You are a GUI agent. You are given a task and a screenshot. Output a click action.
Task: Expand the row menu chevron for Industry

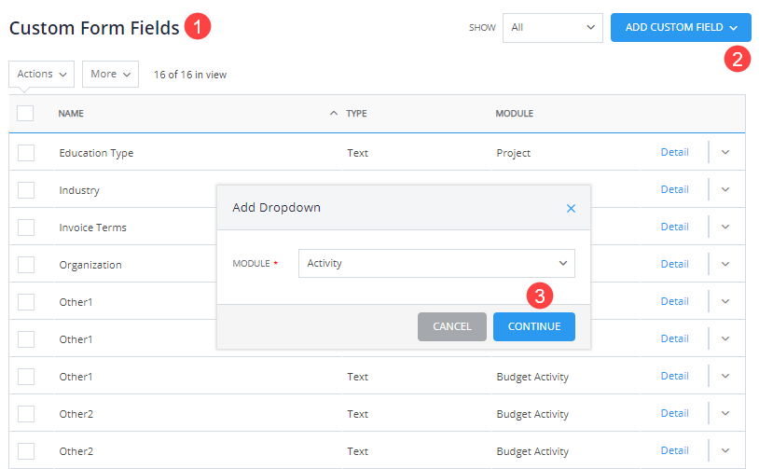(x=725, y=189)
